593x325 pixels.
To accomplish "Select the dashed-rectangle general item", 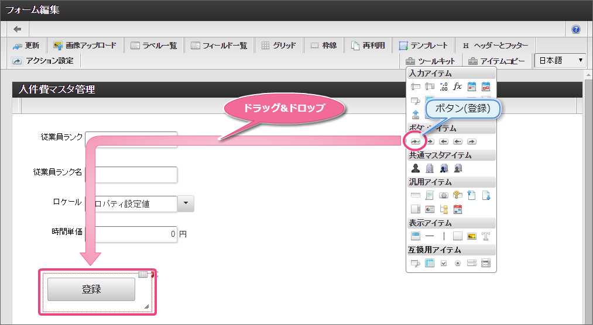I will 415,195.
